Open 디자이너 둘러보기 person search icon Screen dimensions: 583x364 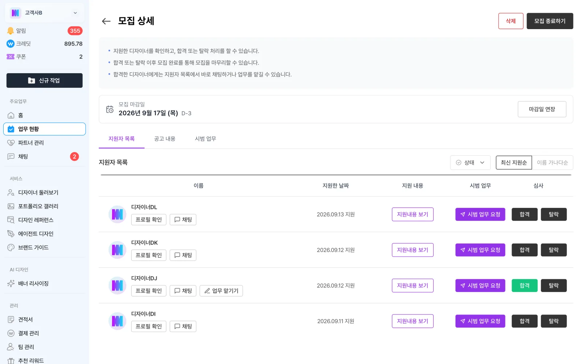tap(11, 193)
